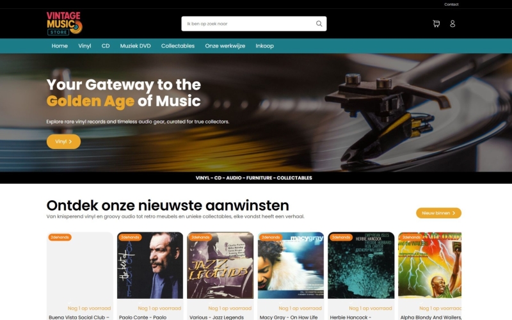
Task: Open the Onze werkwijze page
Action: point(225,46)
